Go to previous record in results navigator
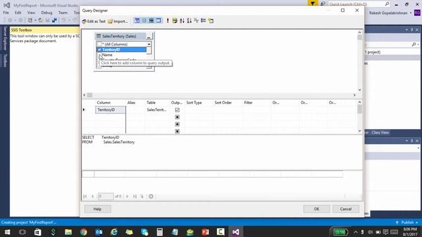Image resolution: width=422 pixels, height=237 pixels. click(92, 196)
